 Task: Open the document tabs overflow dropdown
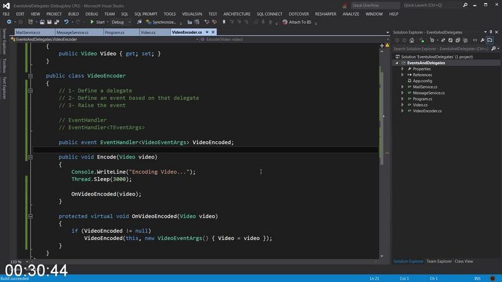click(387, 33)
